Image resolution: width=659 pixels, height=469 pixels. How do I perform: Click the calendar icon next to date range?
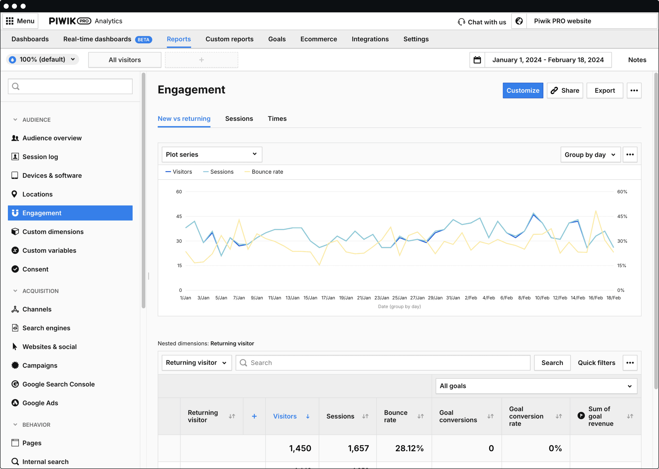pyautogui.click(x=477, y=59)
